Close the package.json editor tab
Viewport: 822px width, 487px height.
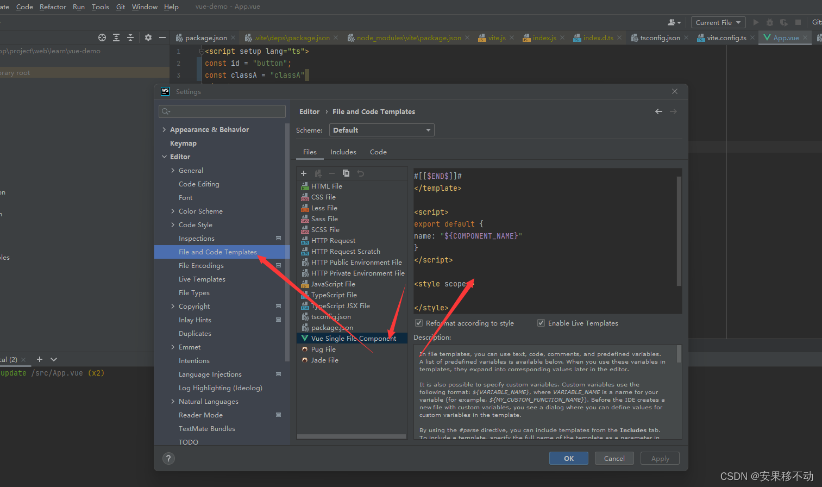click(x=233, y=38)
